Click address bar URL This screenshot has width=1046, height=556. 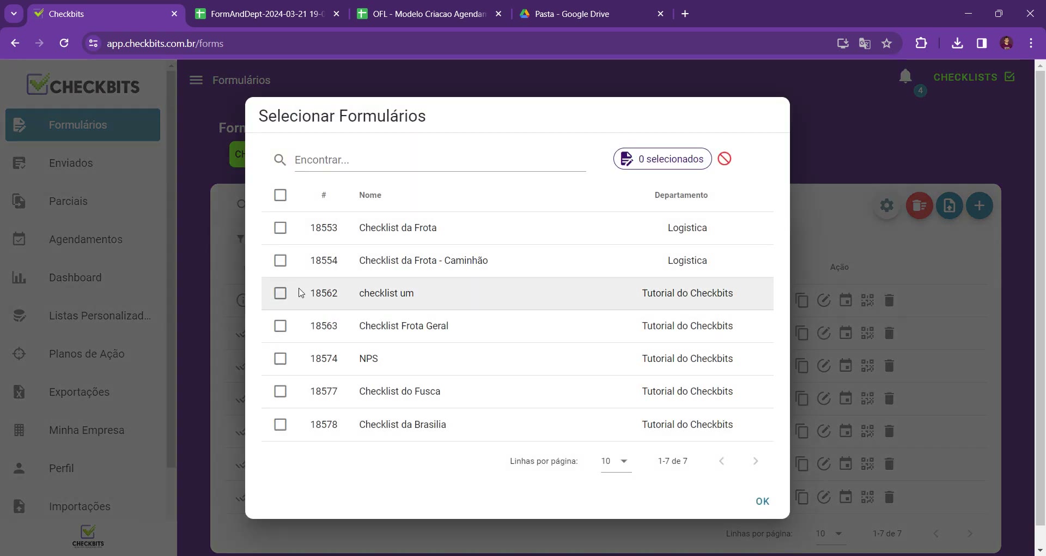[x=165, y=44]
